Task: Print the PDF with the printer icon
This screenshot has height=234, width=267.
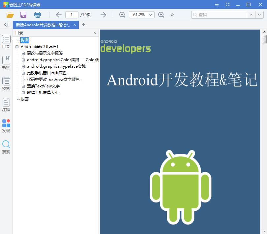Action: [x=37, y=15]
